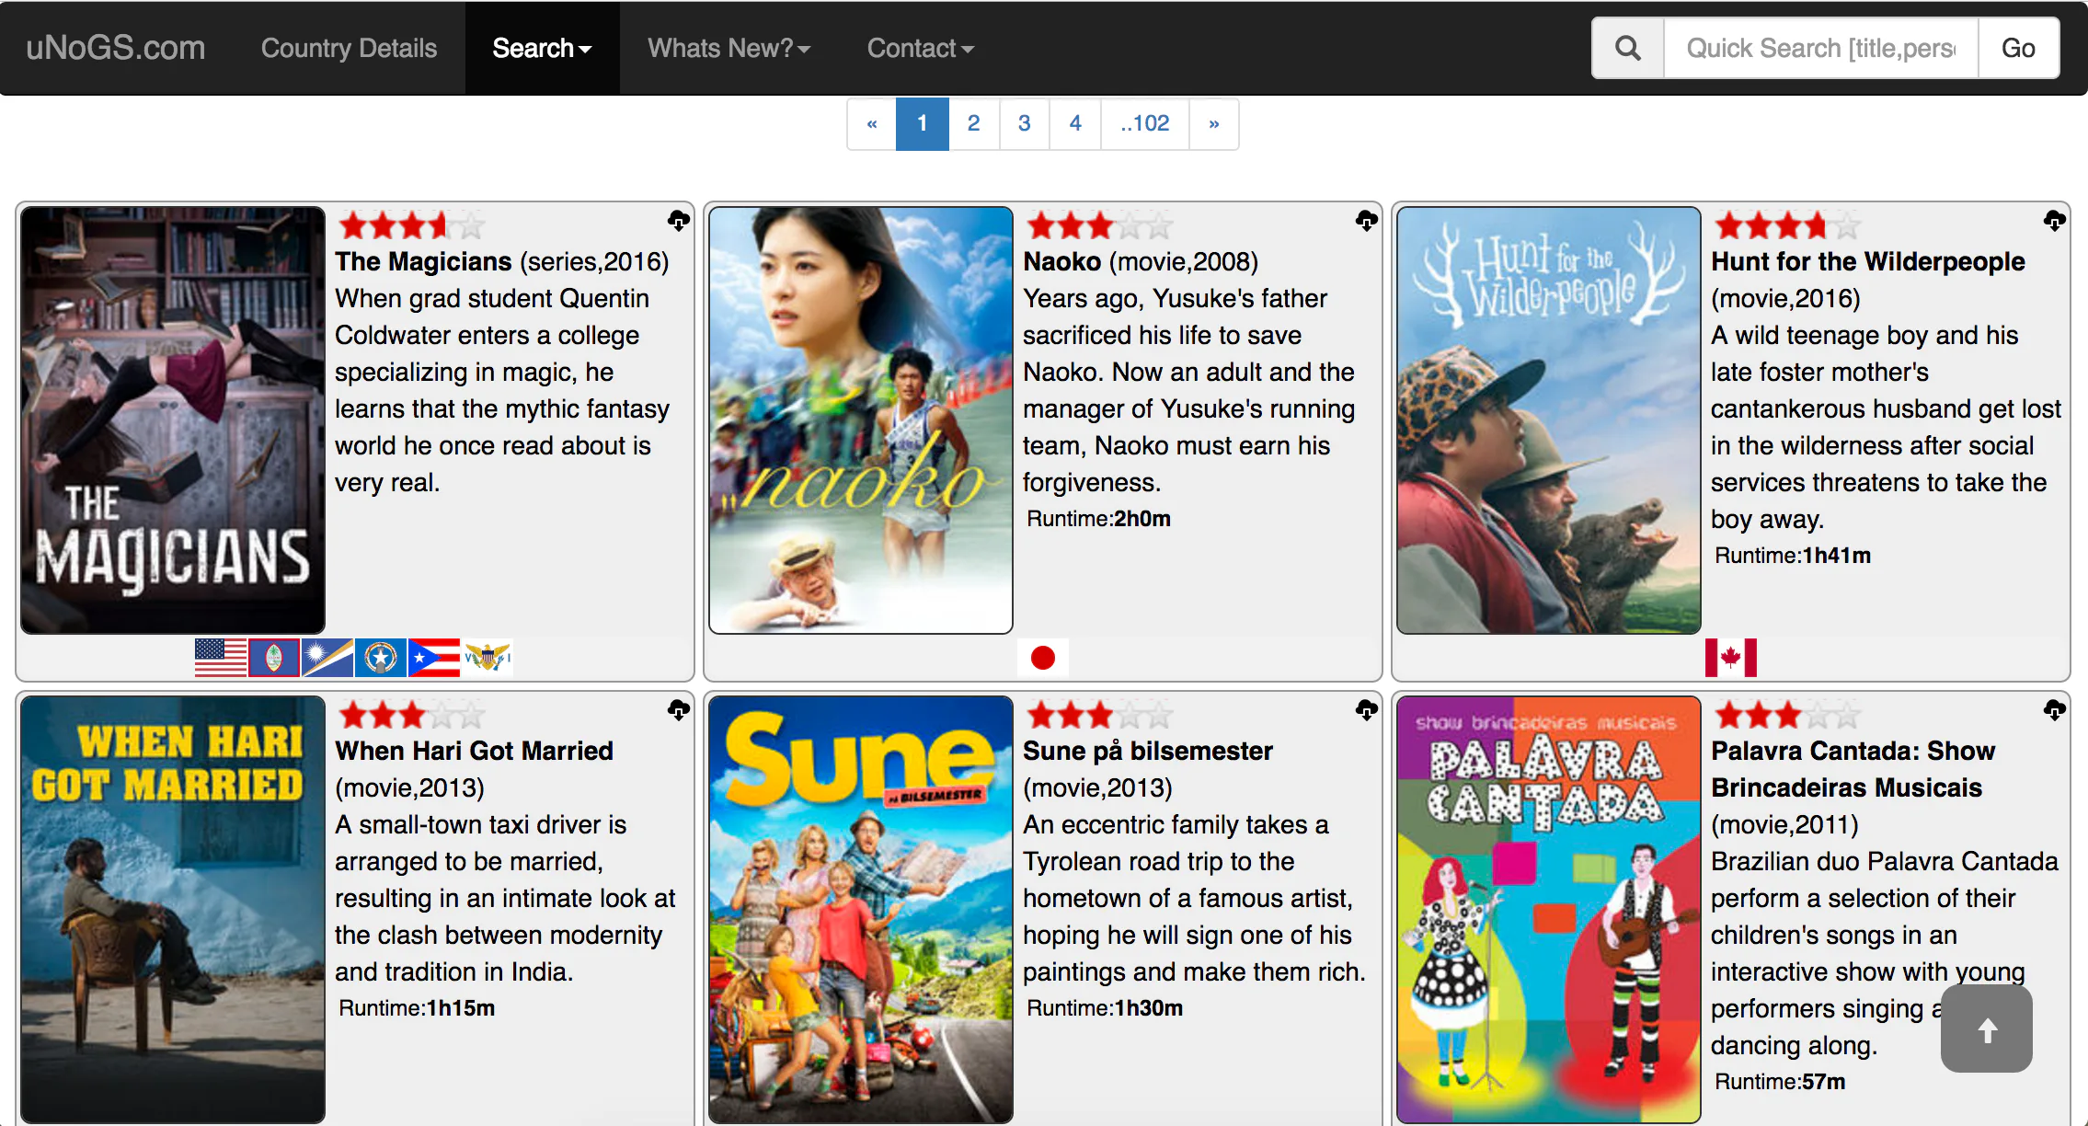Click 'Runtime:1h41m' on Wilderpeople card
Screen dimensions: 2088x1126
[x=1793, y=556]
